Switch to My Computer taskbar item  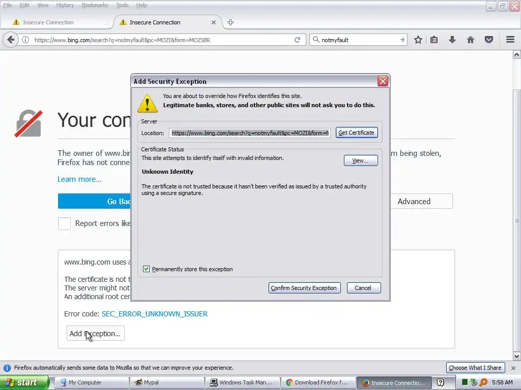tap(91, 382)
